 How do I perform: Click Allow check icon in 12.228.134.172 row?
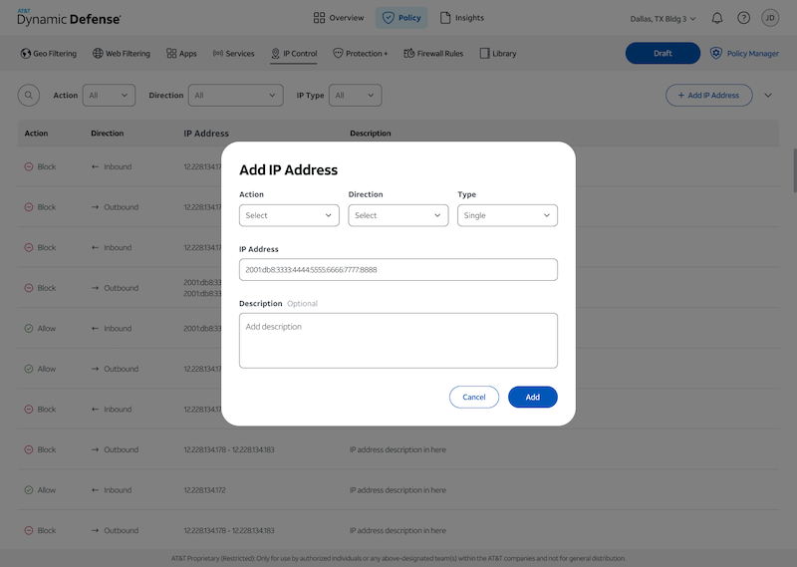(x=29, y=490)
